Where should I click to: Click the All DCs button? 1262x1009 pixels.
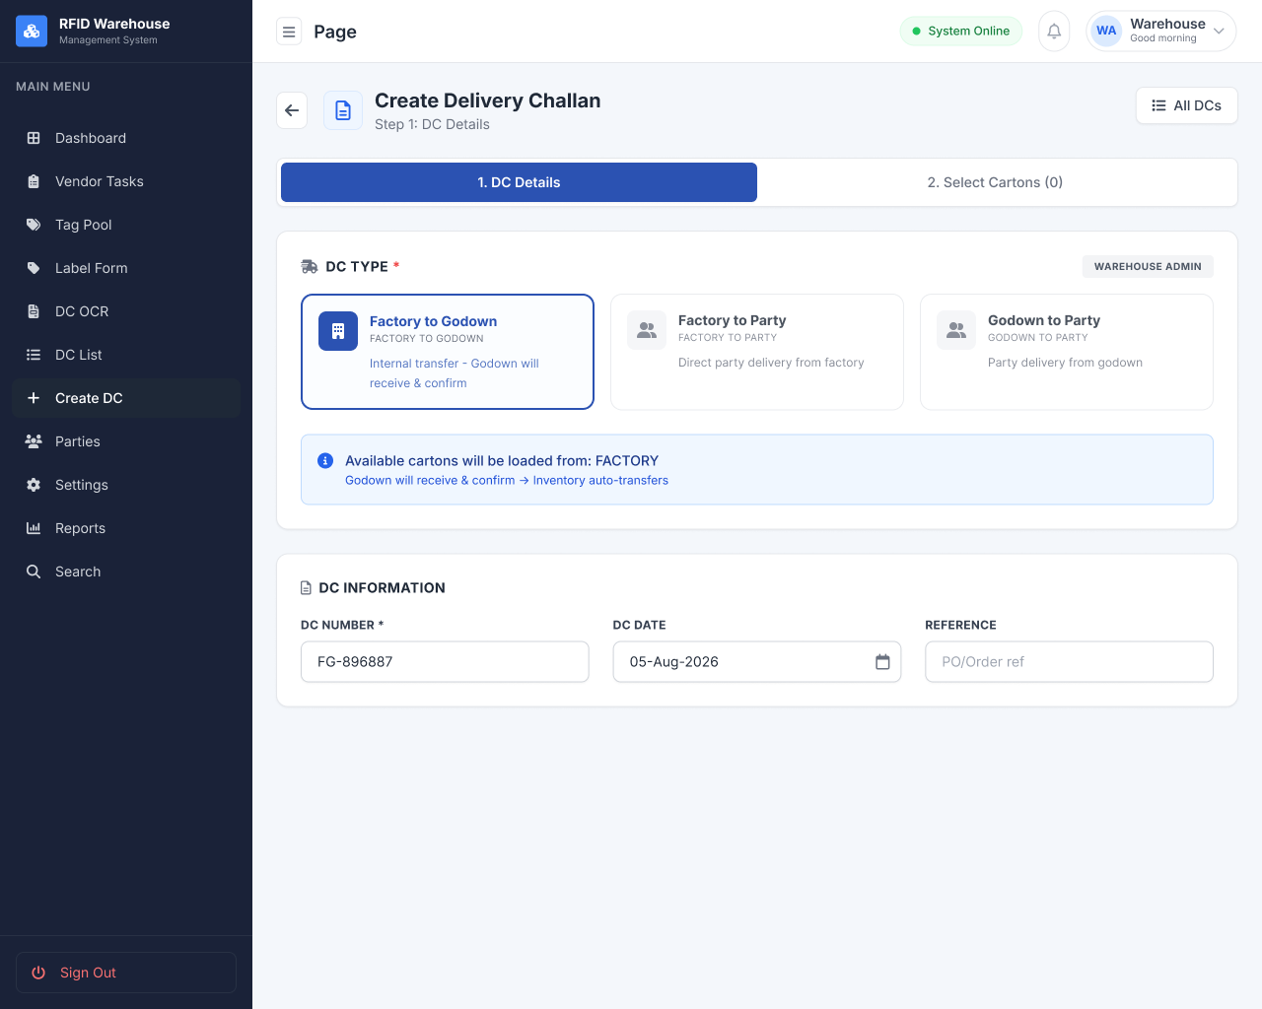(x=1187, y=105)
